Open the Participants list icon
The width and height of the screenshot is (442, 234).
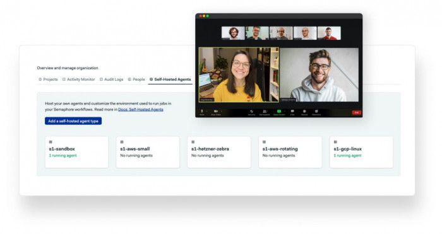[x=265, y=112]
